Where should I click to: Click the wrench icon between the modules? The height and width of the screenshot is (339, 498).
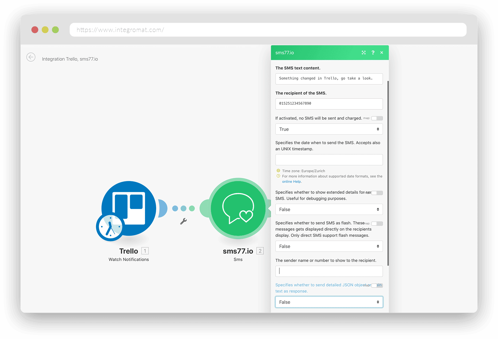click(x=184, y=221)
